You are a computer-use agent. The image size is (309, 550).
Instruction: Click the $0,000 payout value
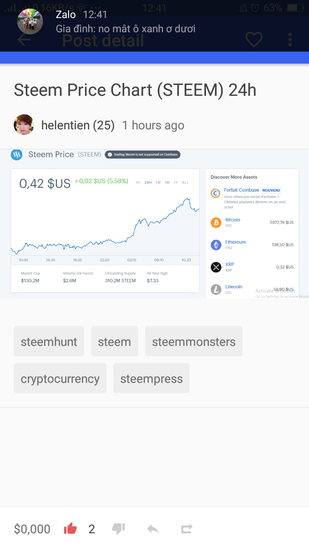32,529
